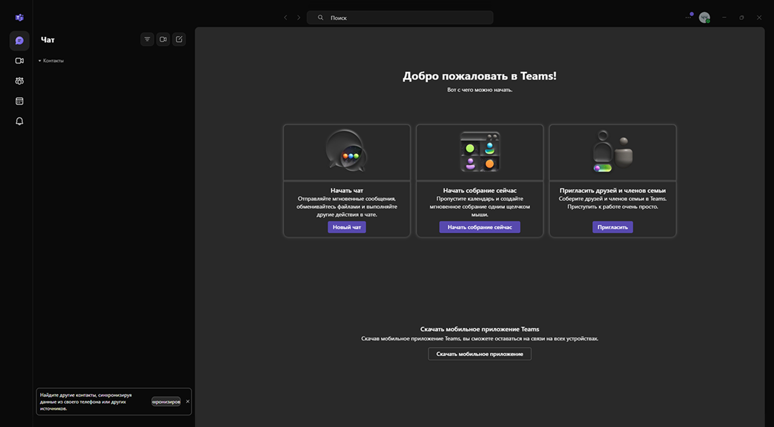Viewport: 774px width, 427px height.
Task: Open the Calendar sidebar icon
Action: (x=19, y=101)
